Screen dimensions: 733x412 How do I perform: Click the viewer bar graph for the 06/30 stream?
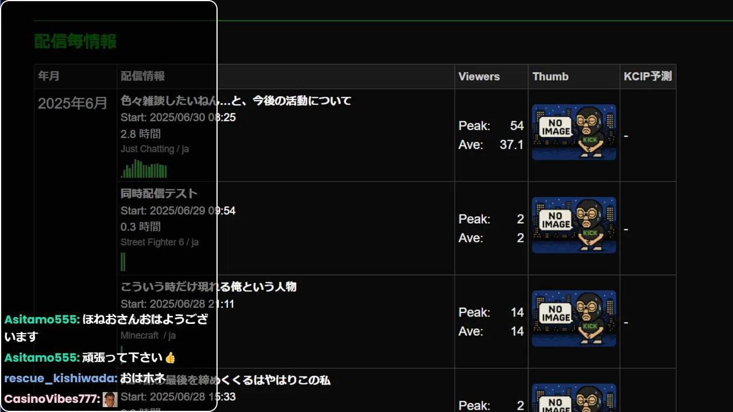click(144, 169)
